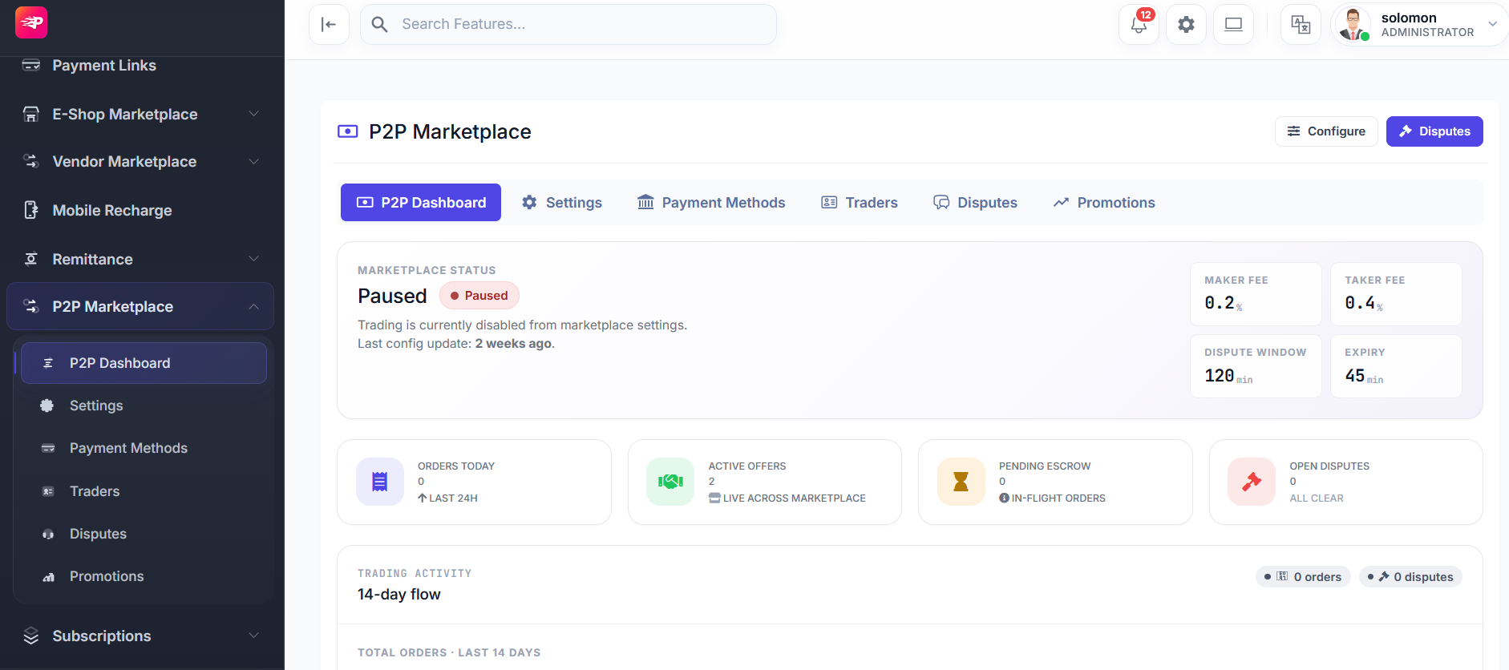1509x670 pixels.
Task: Switch to the Settings tab
Action: [x=561, y=202]
